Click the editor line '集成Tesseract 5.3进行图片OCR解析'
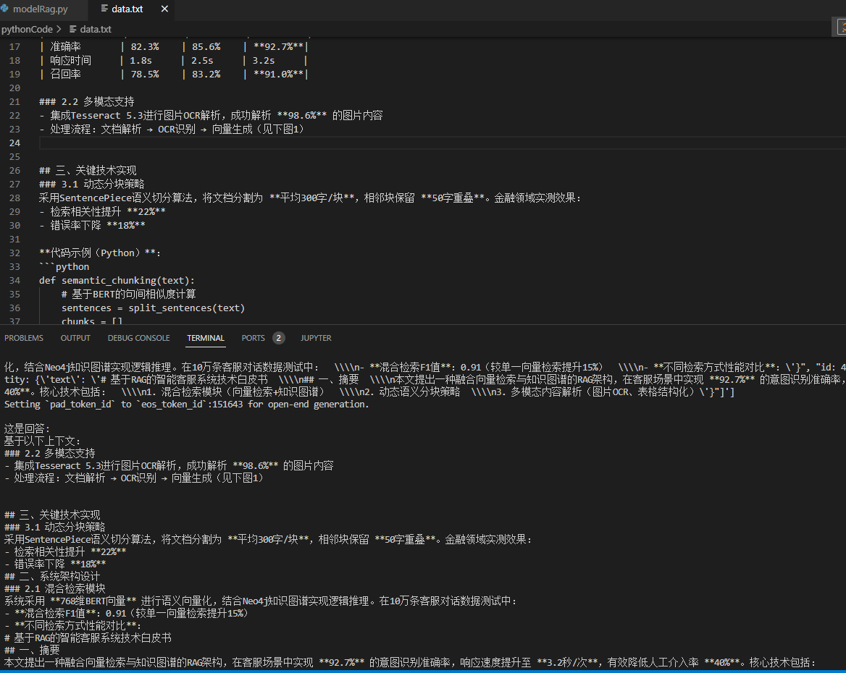846x673 pixels. pos(211,115)
